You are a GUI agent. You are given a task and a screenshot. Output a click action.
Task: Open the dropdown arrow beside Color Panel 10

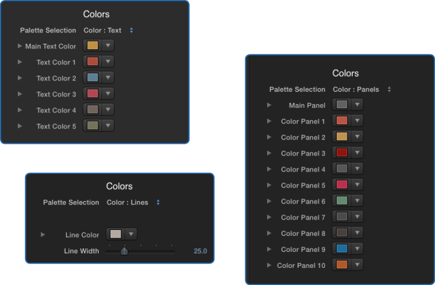point(358,264)
